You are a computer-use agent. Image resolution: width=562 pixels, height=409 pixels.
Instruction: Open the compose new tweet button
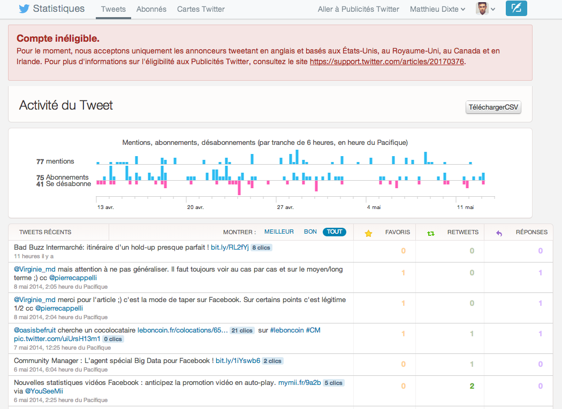coord(516,8)
